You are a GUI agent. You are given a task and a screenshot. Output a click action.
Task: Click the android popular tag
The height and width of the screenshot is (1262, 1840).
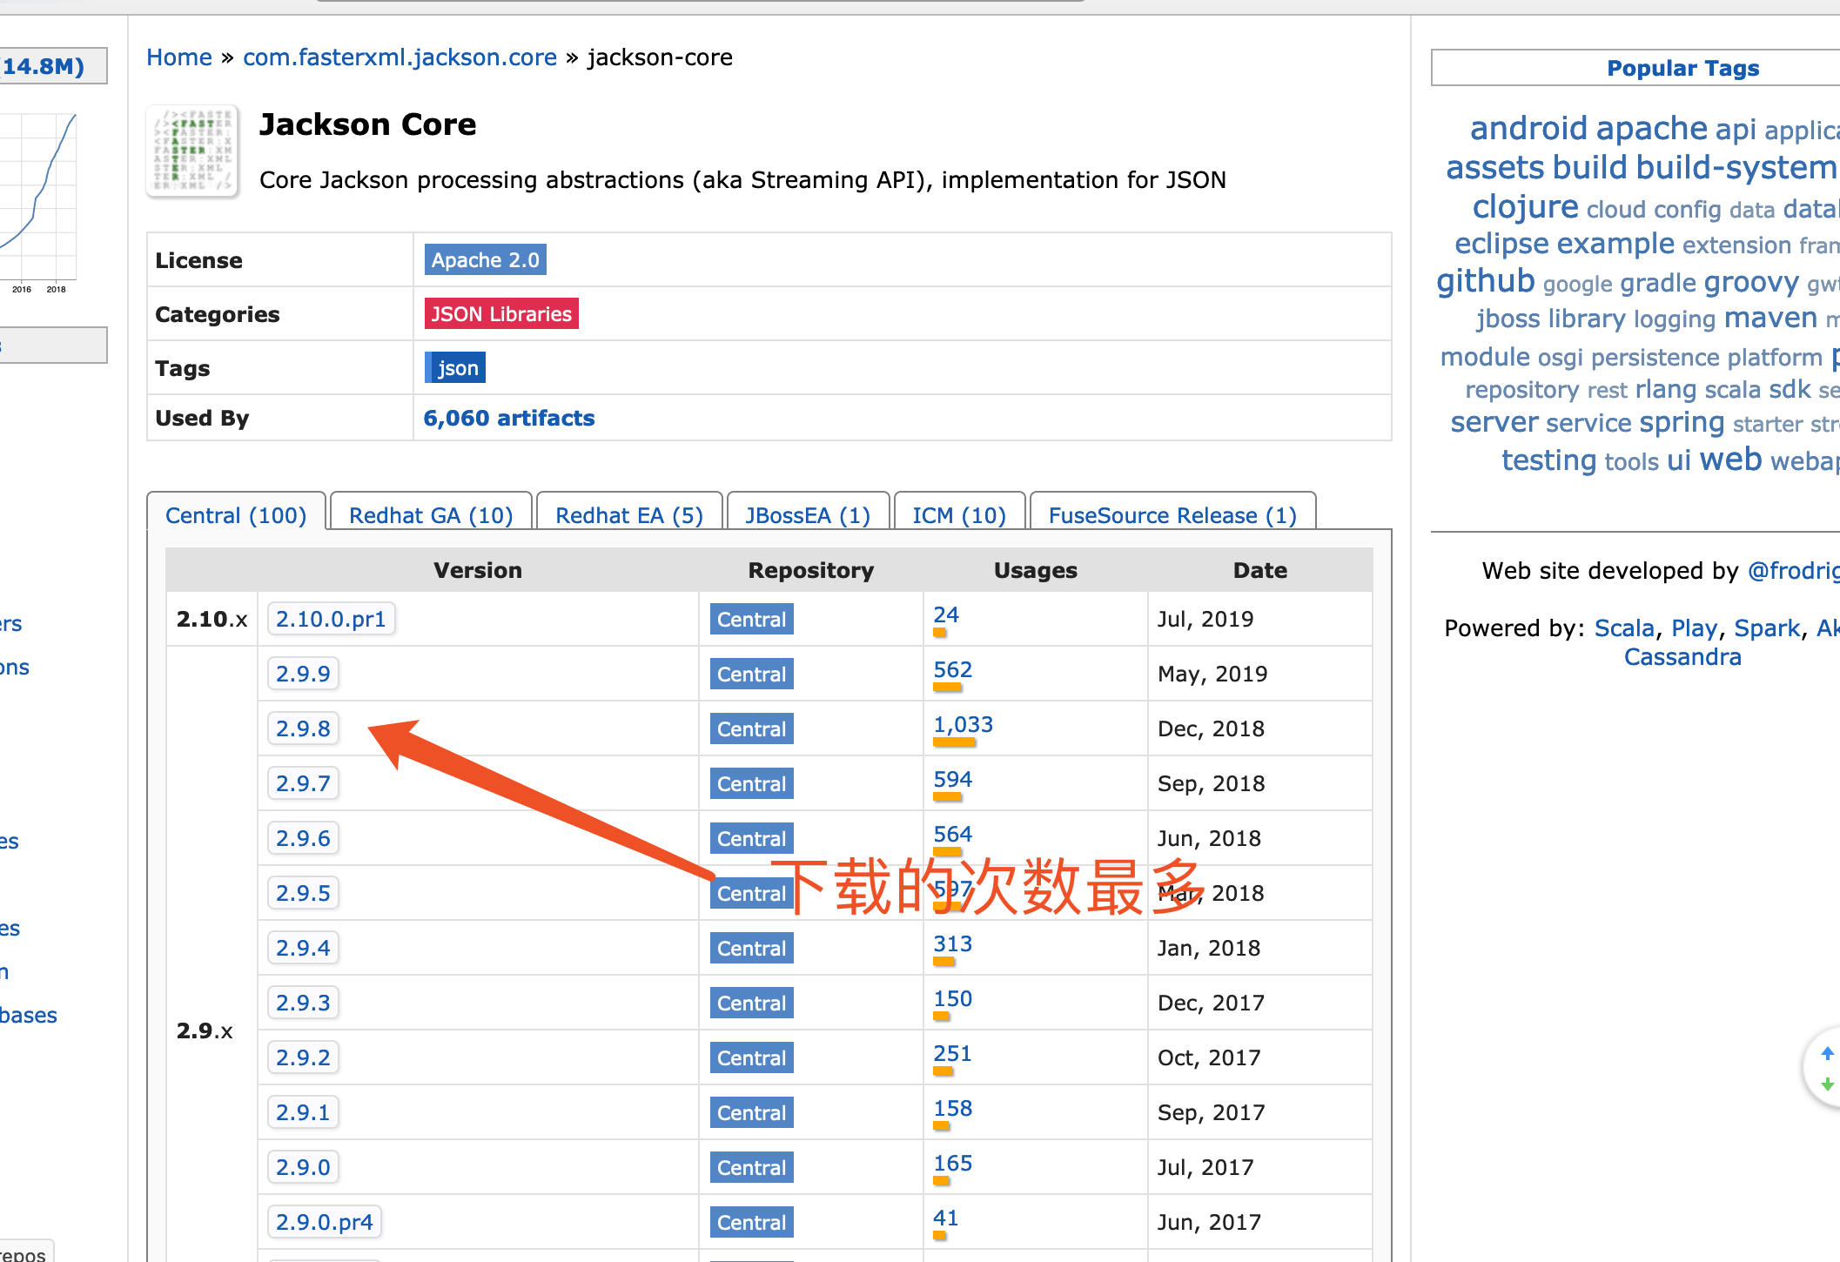[1529, 128]
